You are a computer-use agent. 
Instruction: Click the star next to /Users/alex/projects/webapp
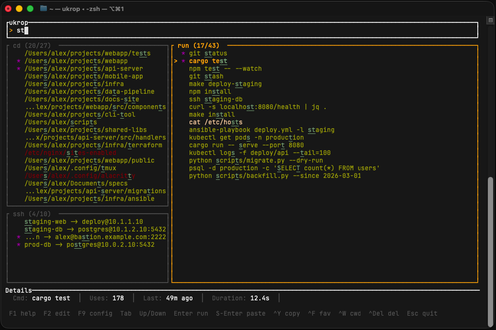click(x=19, y=61)
